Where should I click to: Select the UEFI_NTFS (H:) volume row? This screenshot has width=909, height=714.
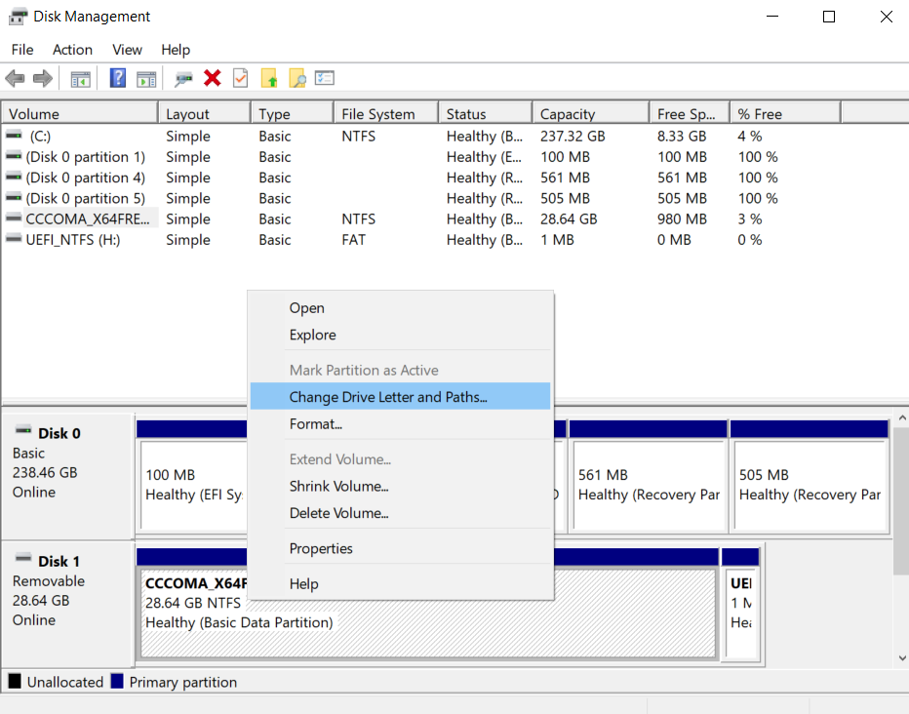pyautogui.click(x=73, y=240)
